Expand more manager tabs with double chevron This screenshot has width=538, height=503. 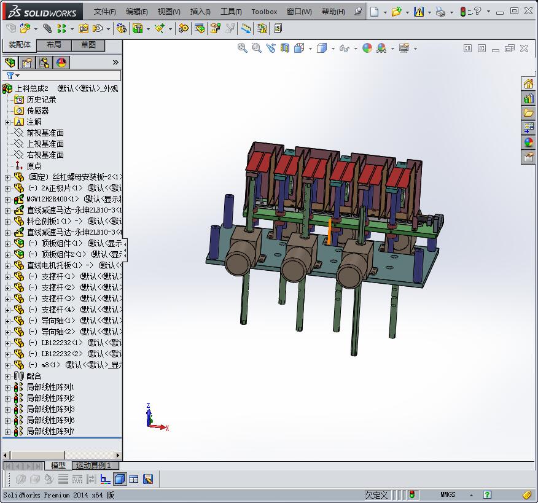coord(115,62)
